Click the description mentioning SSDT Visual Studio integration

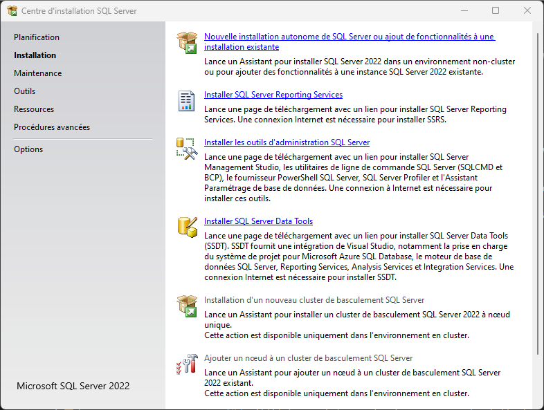[x=359, y=257]
